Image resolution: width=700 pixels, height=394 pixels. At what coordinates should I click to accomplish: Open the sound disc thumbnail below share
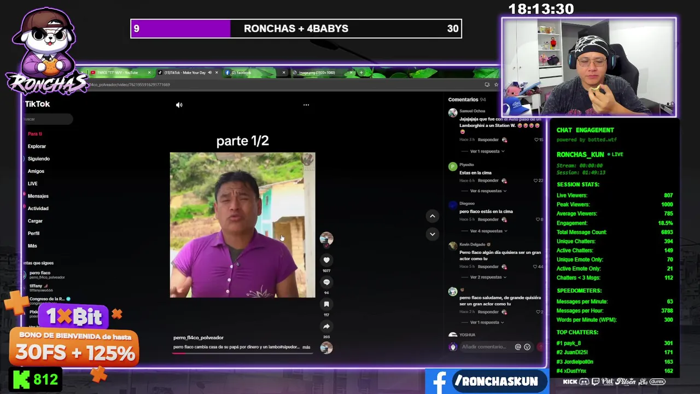tap(326, 347)
